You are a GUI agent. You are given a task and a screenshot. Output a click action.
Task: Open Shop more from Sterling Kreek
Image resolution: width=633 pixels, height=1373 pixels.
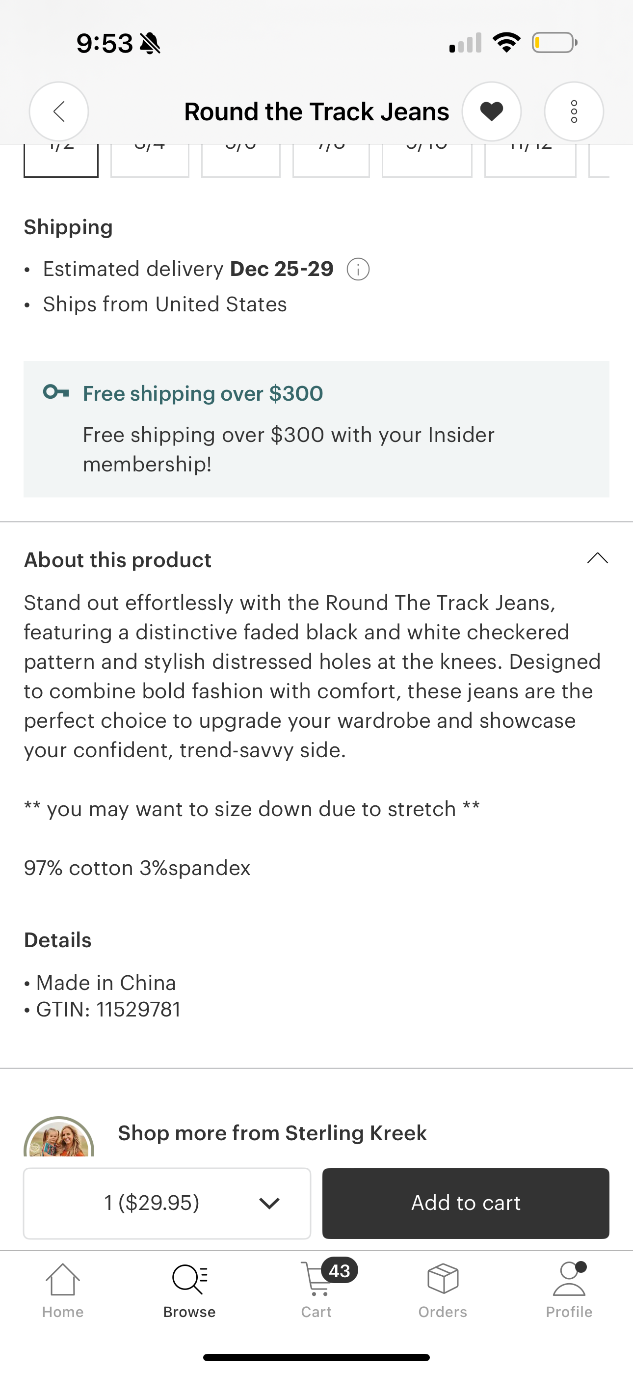coord(272,1133)
